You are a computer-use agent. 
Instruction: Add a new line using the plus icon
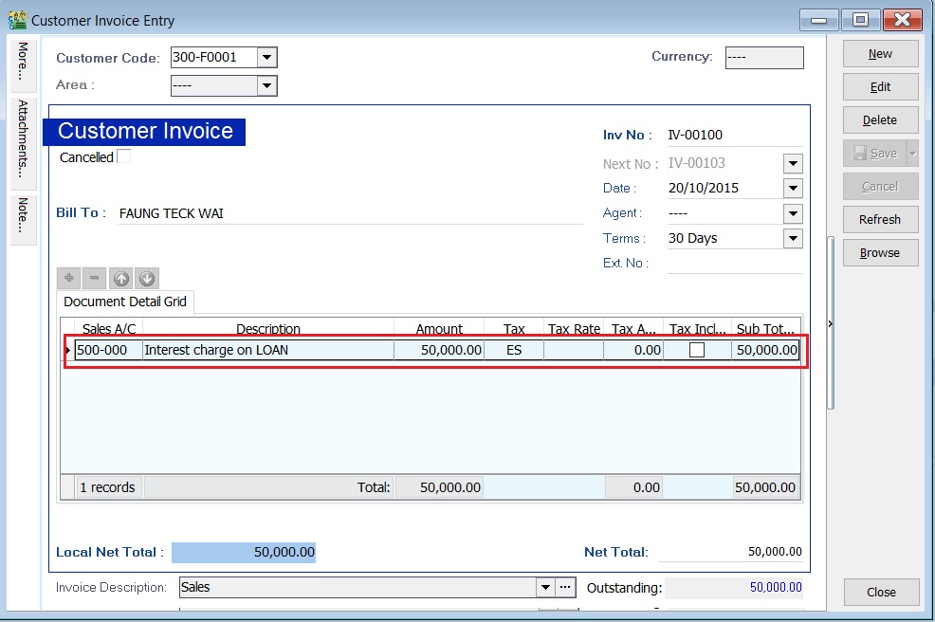68,278
